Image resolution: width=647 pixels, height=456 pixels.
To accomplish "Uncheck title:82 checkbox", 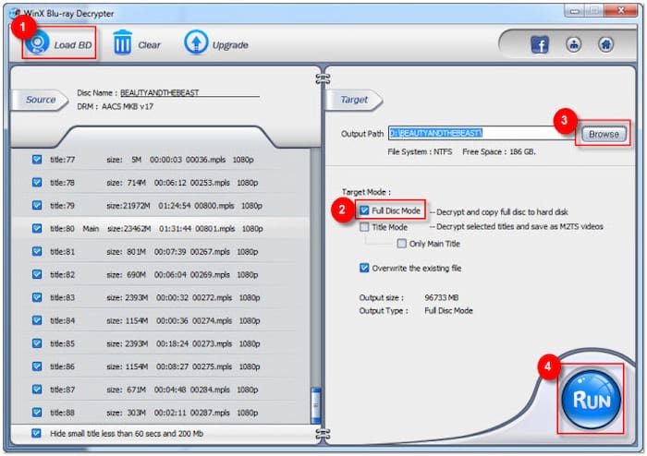I will coord(37,274).
